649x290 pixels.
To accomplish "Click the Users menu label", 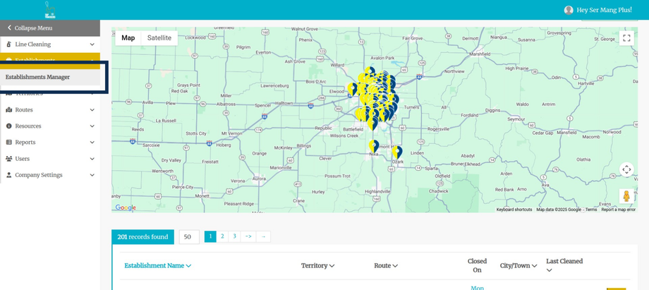I will [x=23, y=159].
